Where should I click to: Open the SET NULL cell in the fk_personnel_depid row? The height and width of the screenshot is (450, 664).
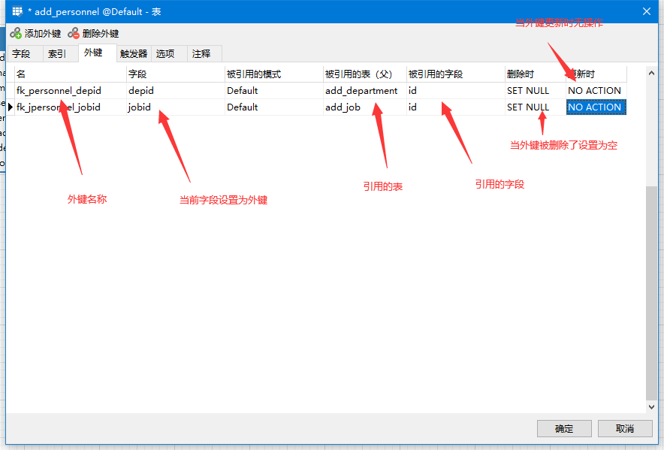528,91
